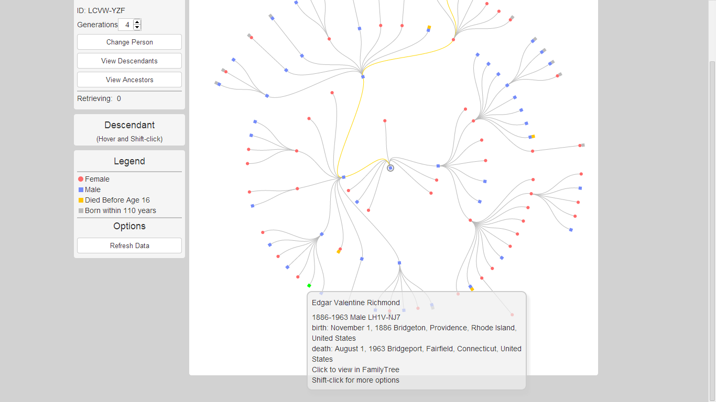
Task: Click a gray-capped living person node on the right edge
Action: (583, 146)
